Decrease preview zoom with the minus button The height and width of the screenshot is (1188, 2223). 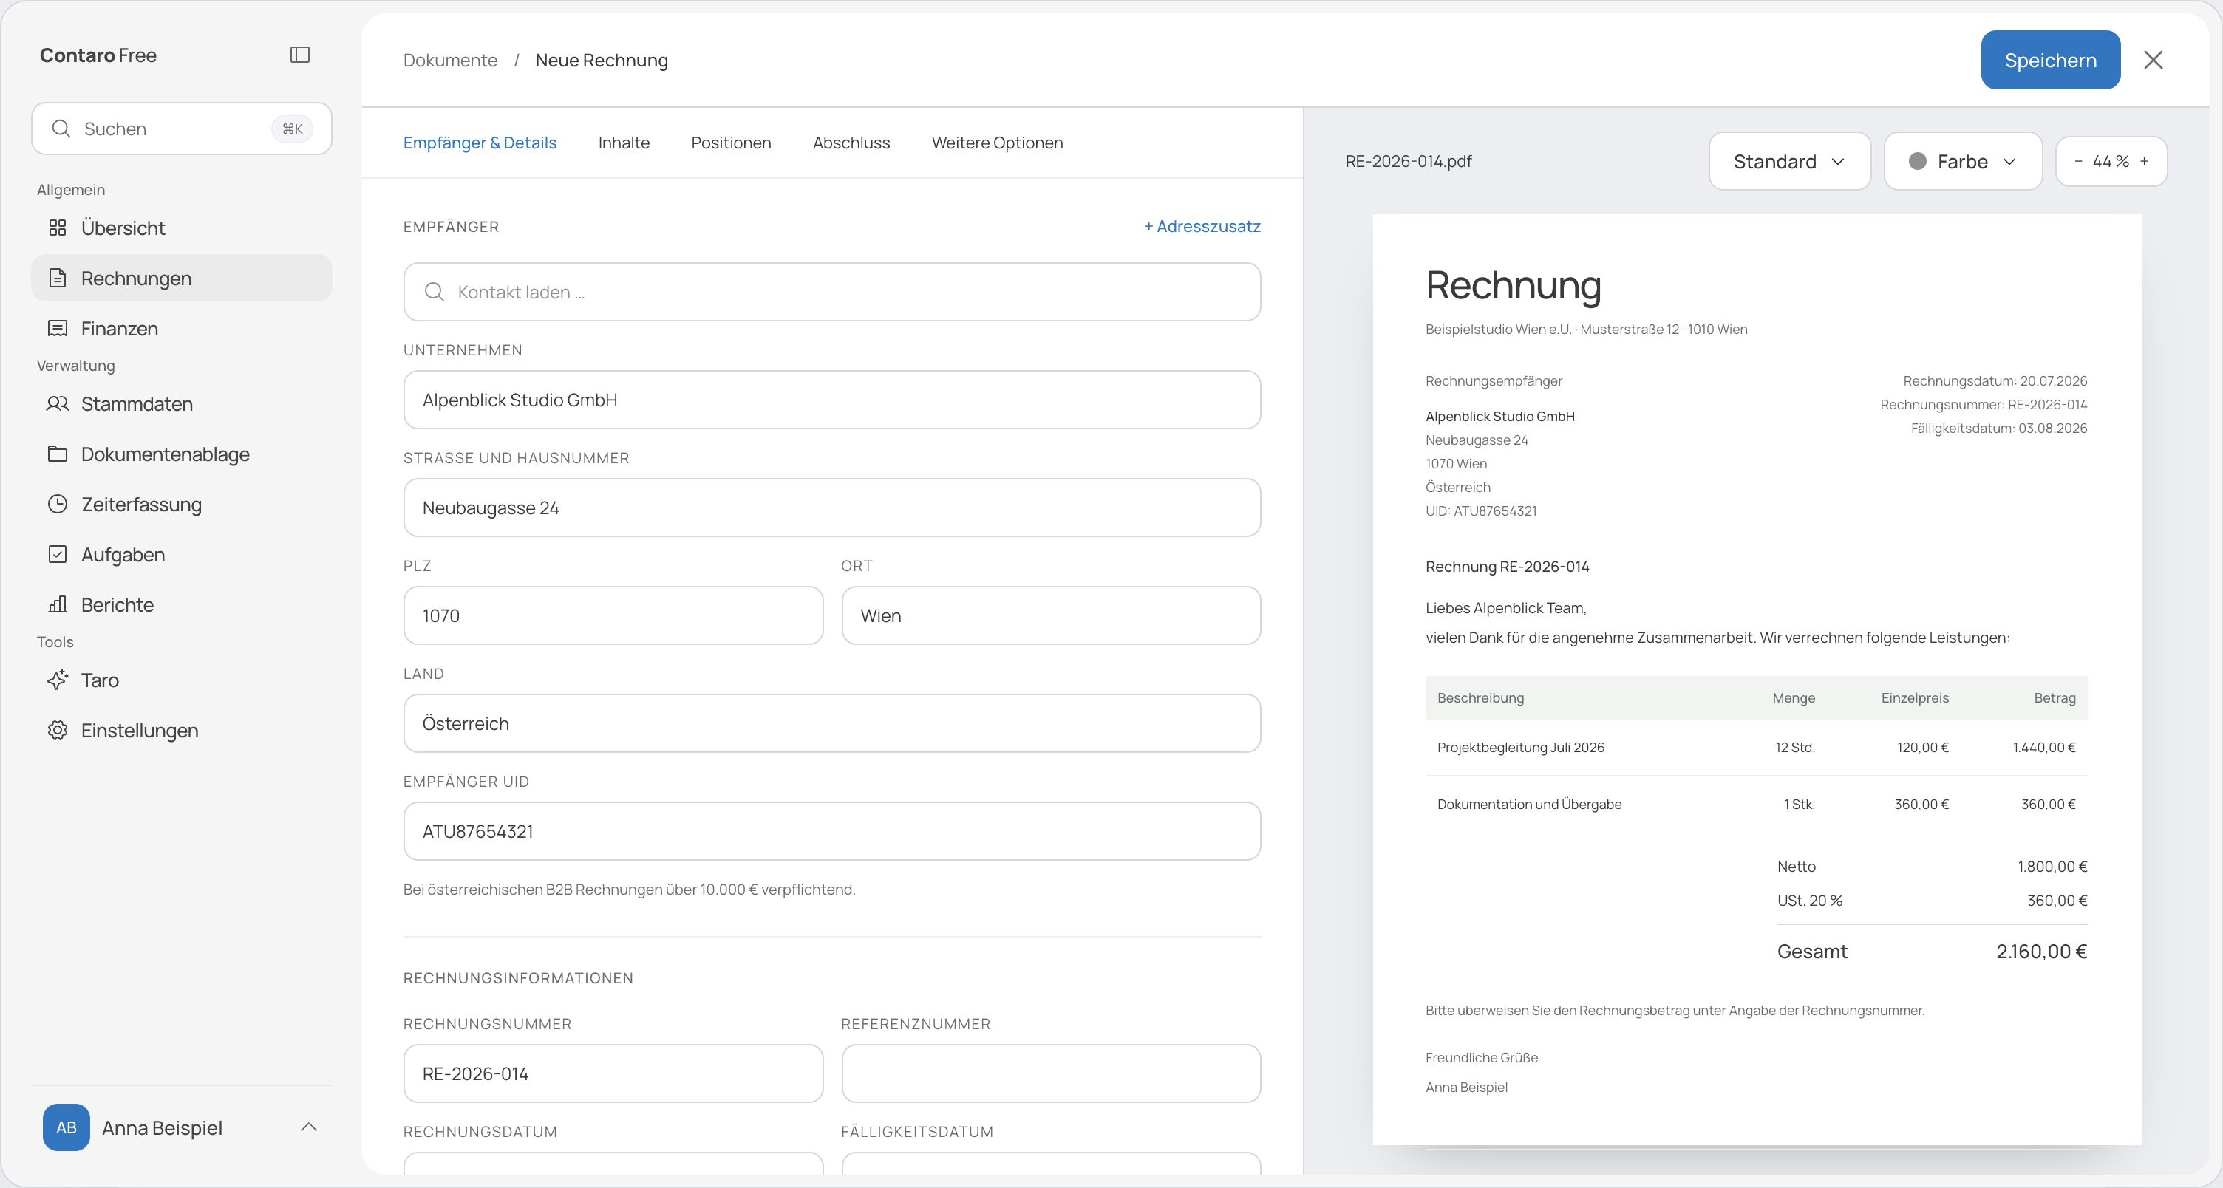(x=2078, y=161)
